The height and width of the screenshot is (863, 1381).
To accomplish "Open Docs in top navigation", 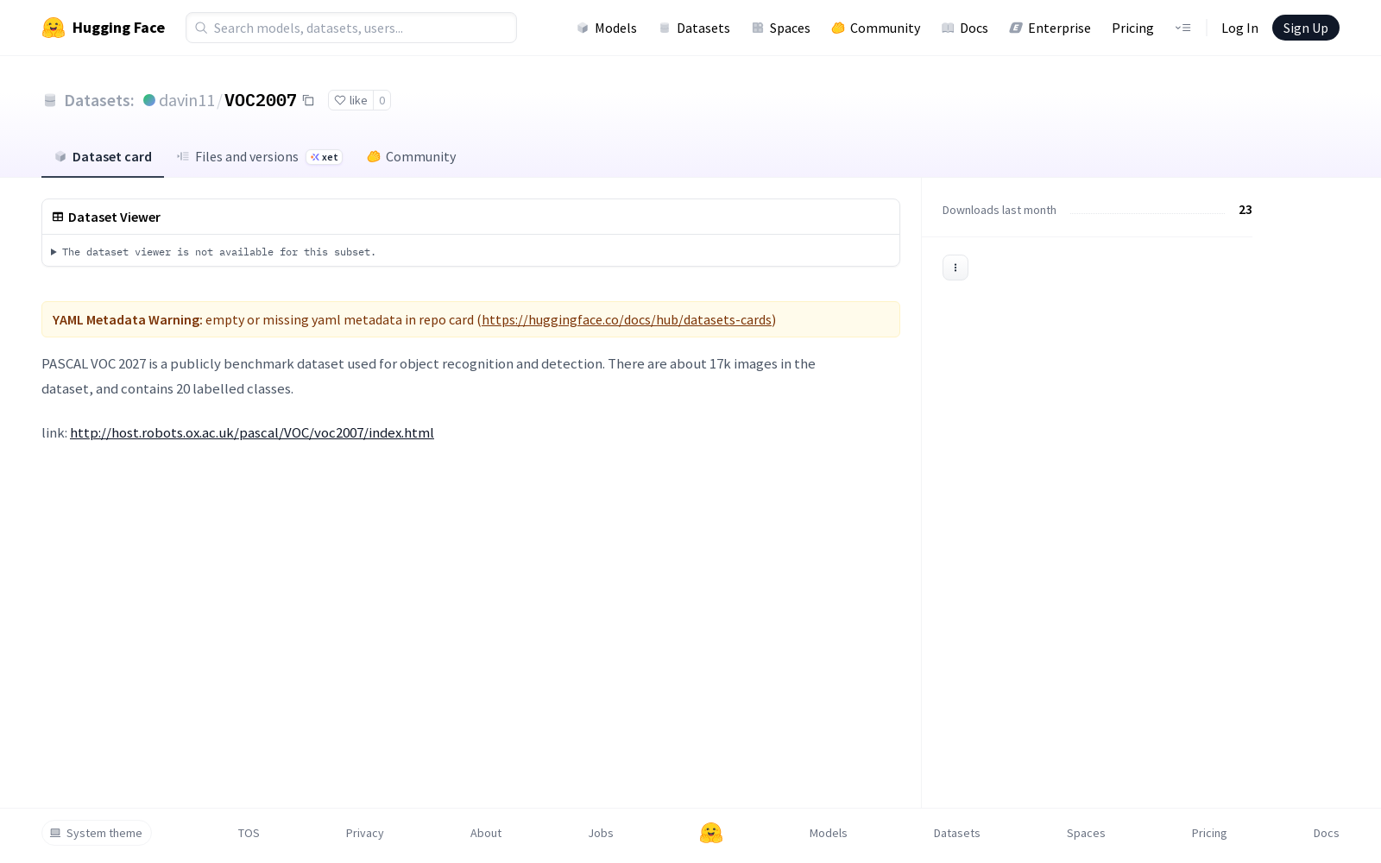I will click(x=964, y=28).
